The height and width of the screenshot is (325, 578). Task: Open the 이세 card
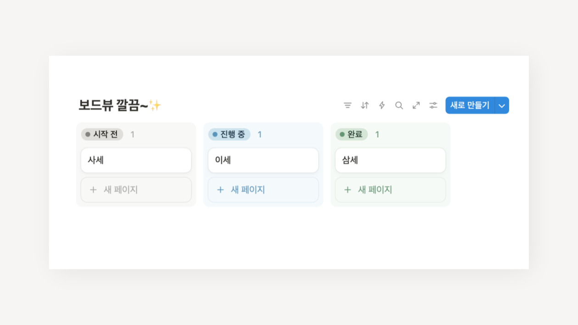point(263,160)
